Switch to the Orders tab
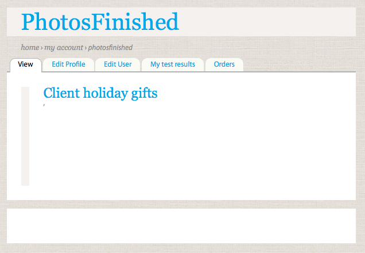 (x=224, y=64)
